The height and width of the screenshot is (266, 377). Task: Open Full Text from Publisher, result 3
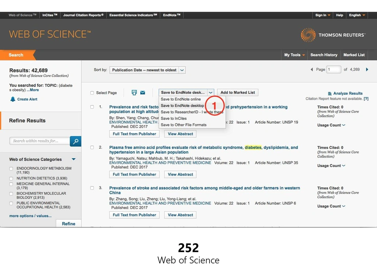click(x=134, y=215)
